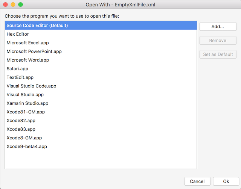Select Safari.app entry
Image resolution: width=241 pixels, height=189 pixels.
pyautogui.click(x=101, y=69)
